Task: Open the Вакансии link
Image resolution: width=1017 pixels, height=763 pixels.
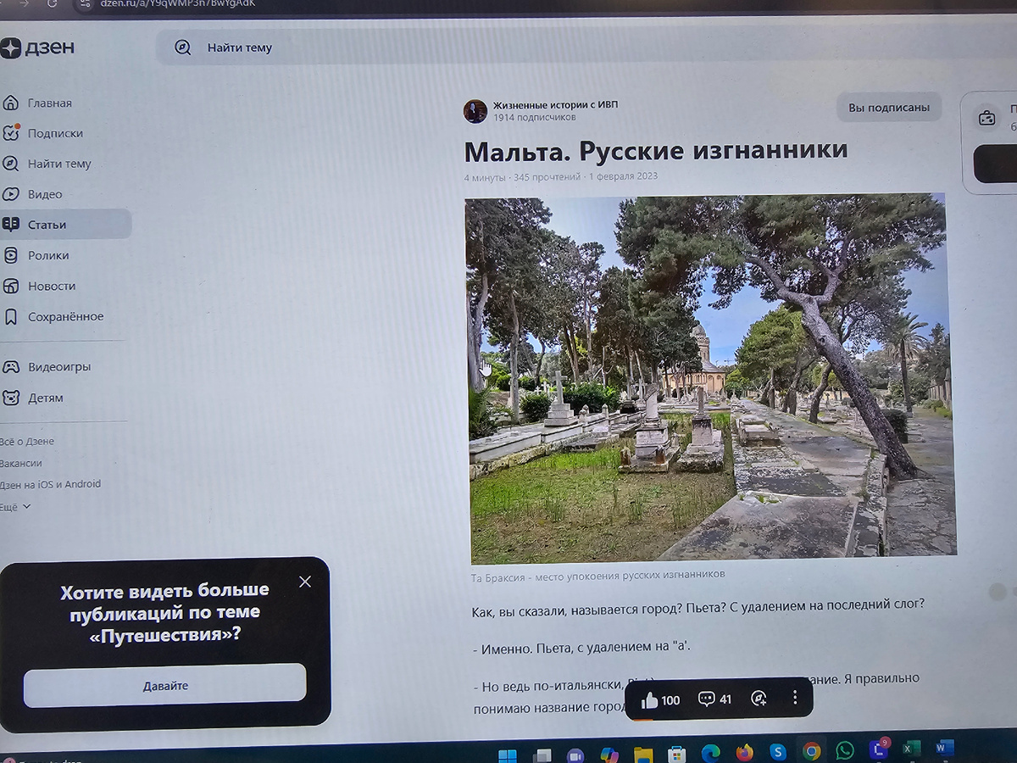Action: coord(20,463)
